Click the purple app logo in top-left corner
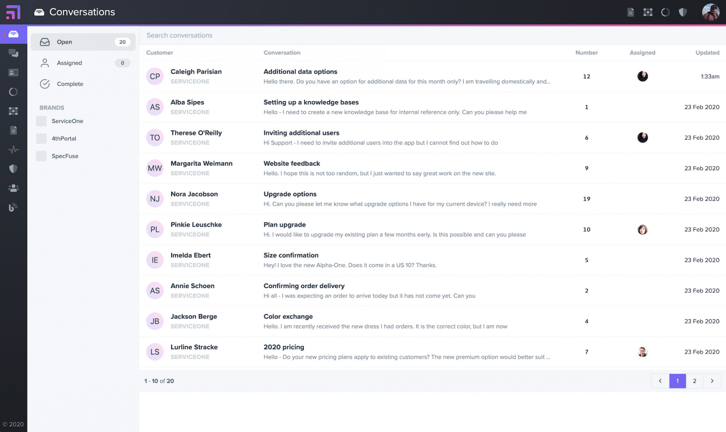The image size is (726, 432). 13,12
